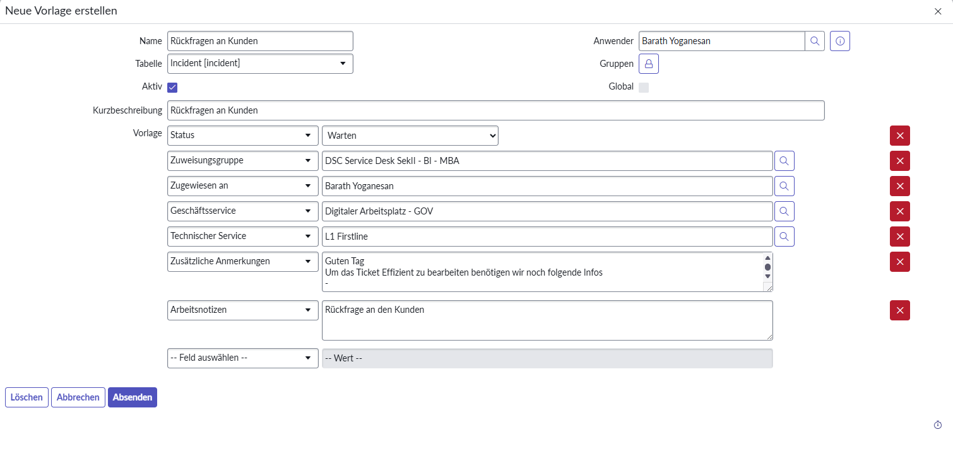Open lookup for Zugewiesen an field
953x456 pixels.
click(x=784, y=186)
